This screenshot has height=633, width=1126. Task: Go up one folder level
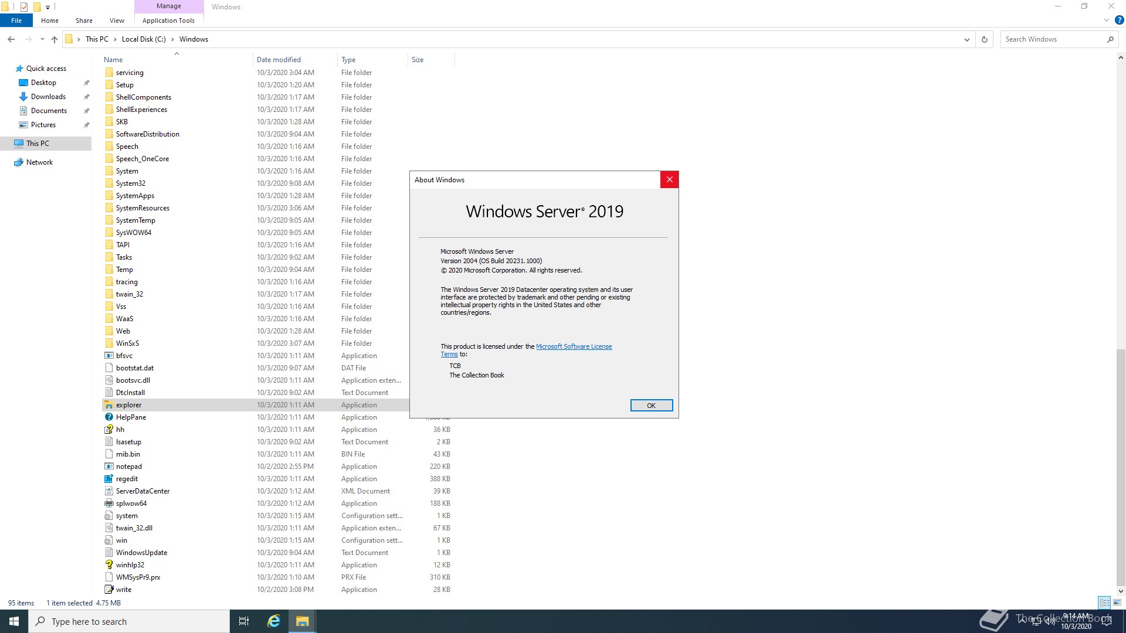click(x=55, y=39)
